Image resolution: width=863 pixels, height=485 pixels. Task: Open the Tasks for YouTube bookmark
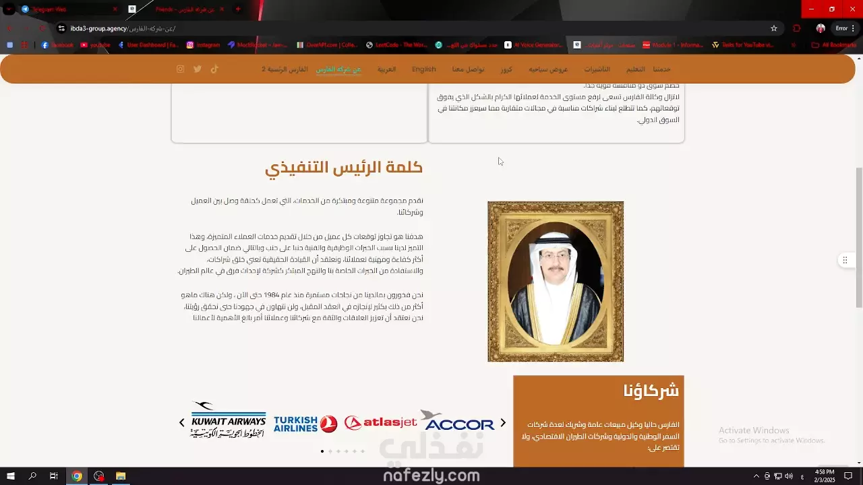pos(741,45)
